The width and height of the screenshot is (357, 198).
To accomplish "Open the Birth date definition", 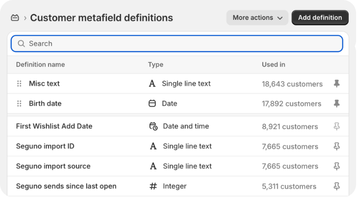I will (45, 104).
